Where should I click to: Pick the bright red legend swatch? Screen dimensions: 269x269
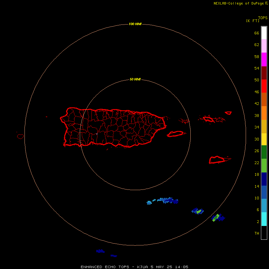point(264,86)
